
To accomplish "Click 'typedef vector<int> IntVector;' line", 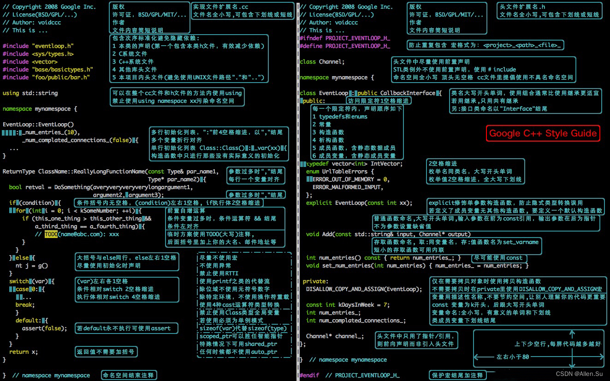I will (354, 164).
